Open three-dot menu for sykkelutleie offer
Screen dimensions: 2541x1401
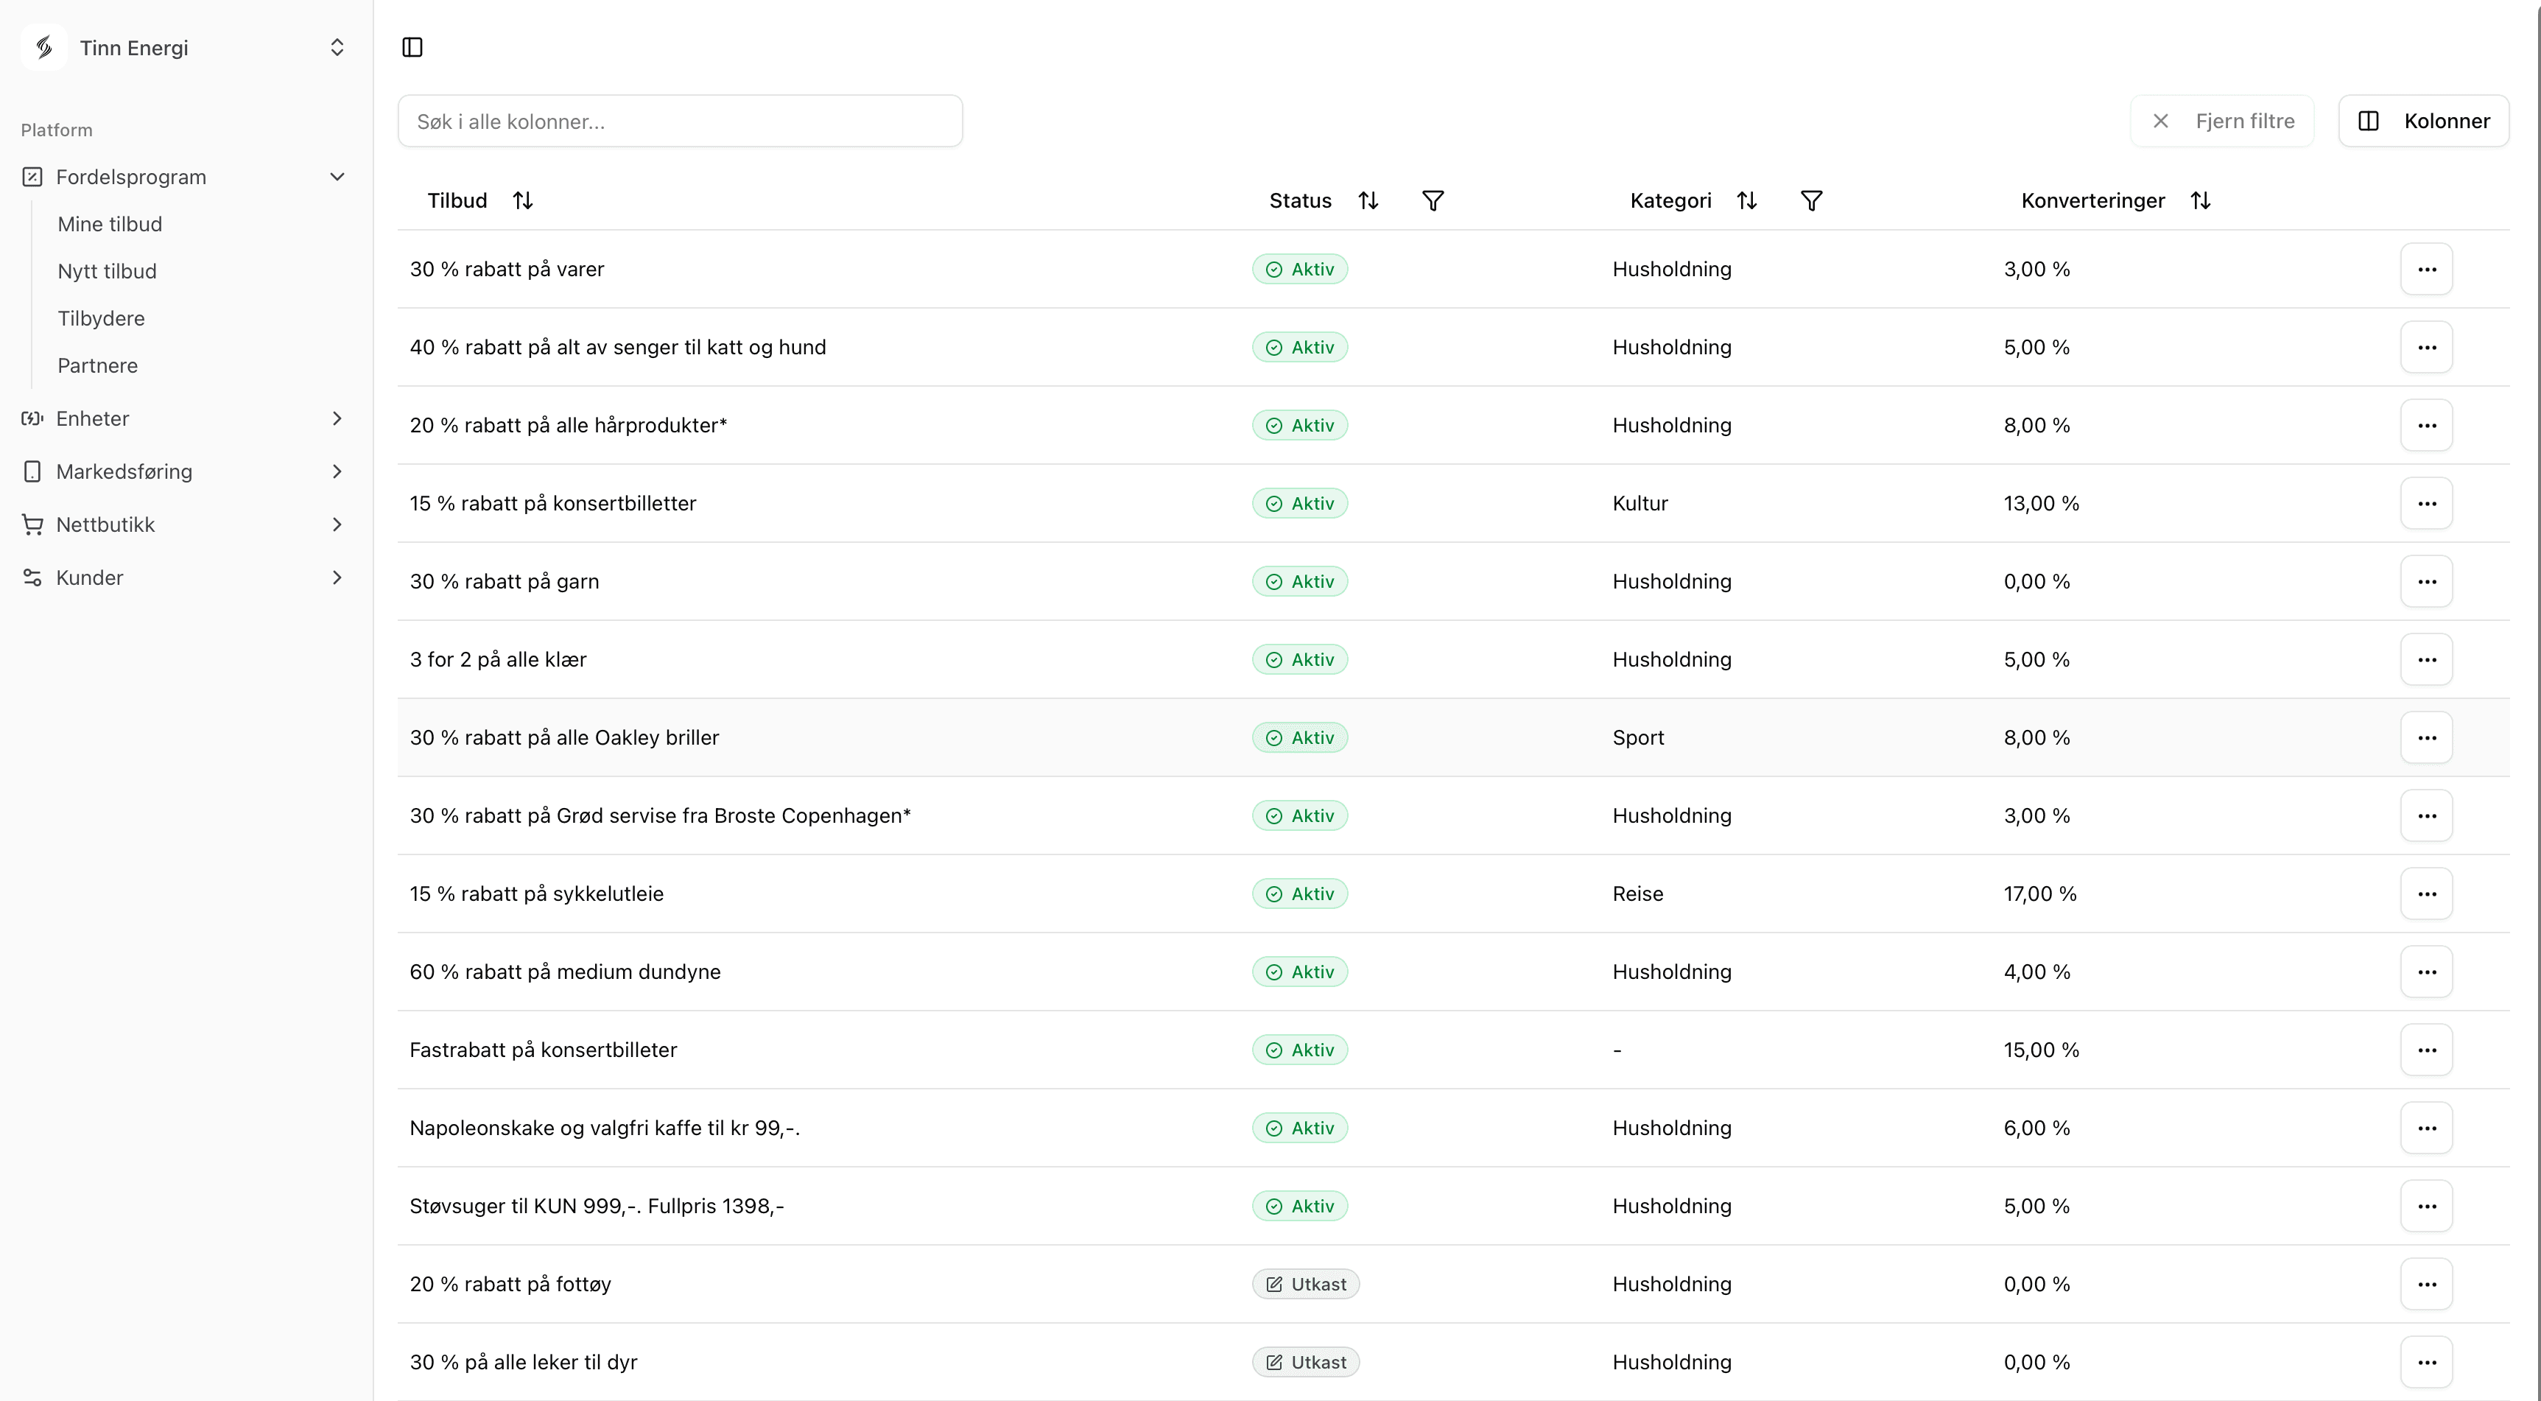point(2427,894)
